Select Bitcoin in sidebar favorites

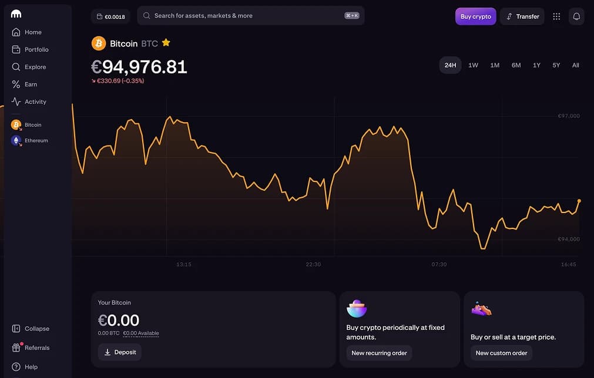pos(26,125)
